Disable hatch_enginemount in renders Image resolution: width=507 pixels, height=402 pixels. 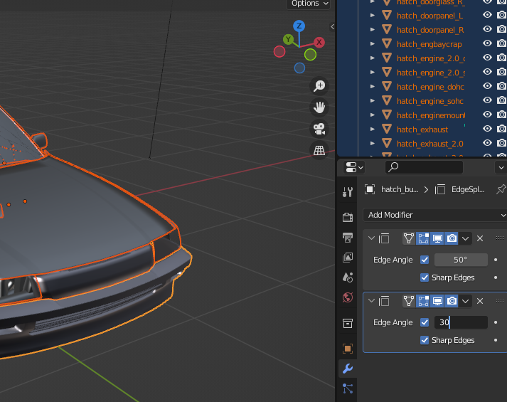[501, 115]
